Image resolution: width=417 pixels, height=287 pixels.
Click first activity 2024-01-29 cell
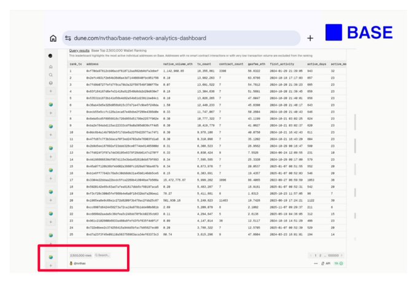286,71
